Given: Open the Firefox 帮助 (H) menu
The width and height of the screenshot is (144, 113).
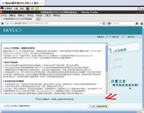Looking at the screenshot, I should pyautogui.click(x=57, y=15).
